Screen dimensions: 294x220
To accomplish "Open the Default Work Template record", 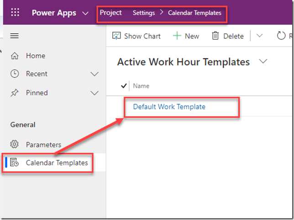I will coord(169,107).
